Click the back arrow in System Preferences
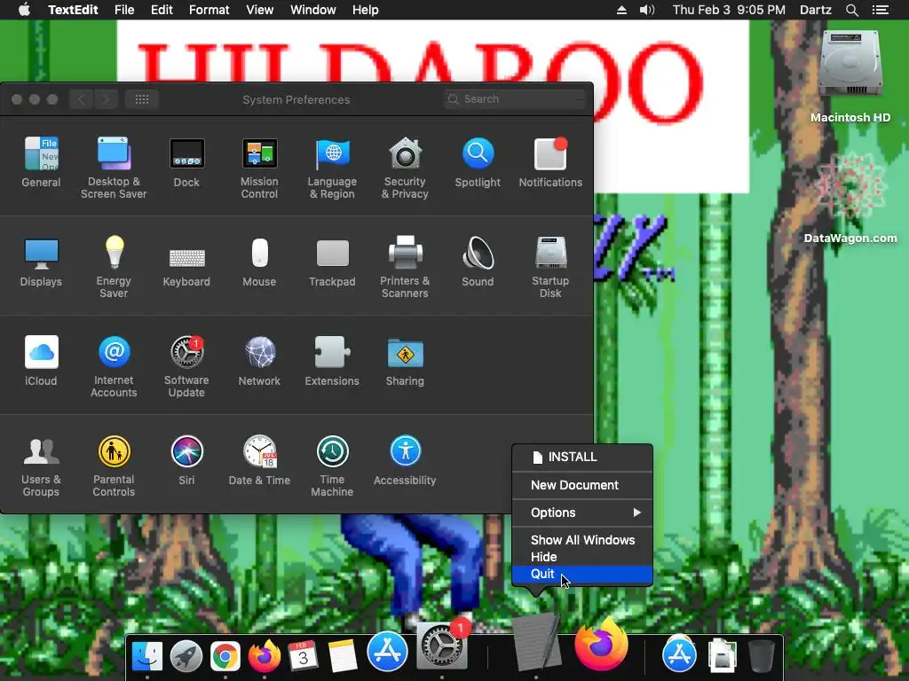 [x=81, y=99]
